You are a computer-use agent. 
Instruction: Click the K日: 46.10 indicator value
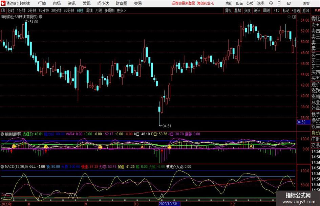[x=142, y=134]
